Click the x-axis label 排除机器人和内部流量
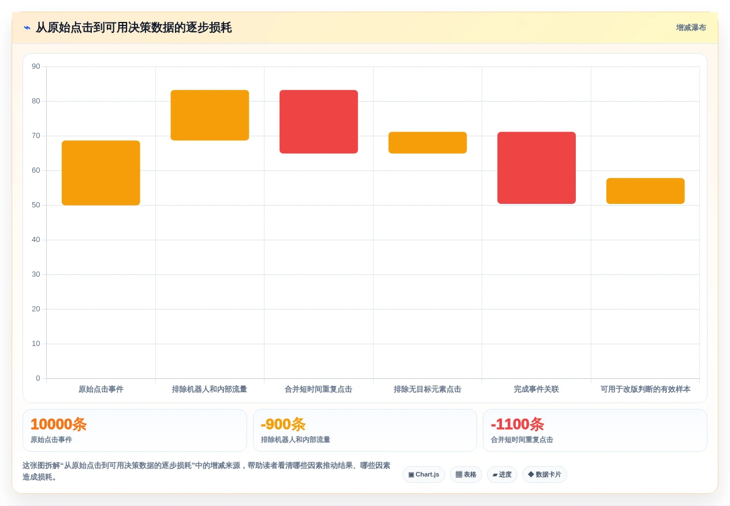The image size is (730, 506). coord(210,389)
